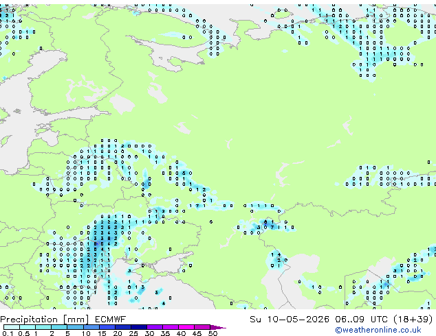This screenshot has height=336, width=436.
Task: Click the legend scale label '0.5'
Action: tap(24, 333)
